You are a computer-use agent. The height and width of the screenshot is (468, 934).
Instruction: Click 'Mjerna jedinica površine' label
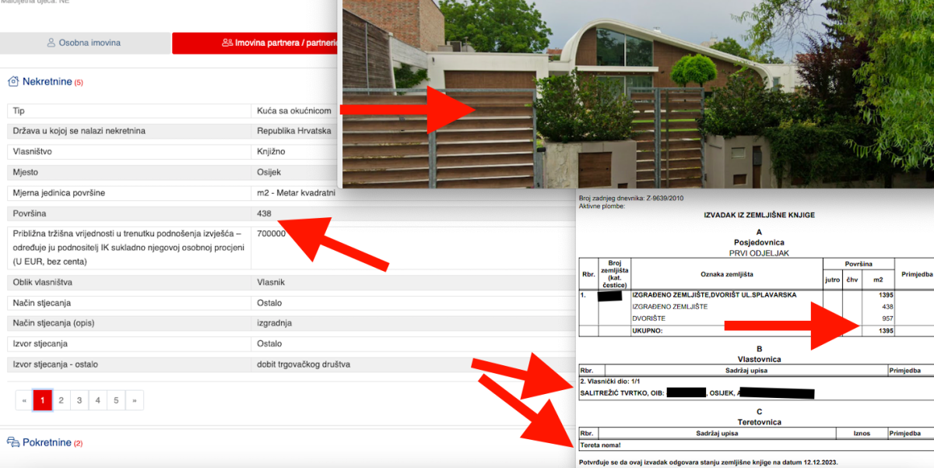point(59,192)
